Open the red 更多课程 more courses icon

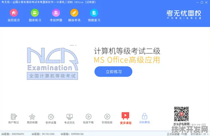click(x=125, y=116)
